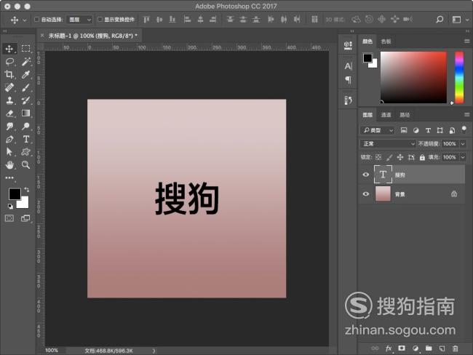Select the Custom Shape tool
This screenshot has width=473, height=355.
(25, 152)
